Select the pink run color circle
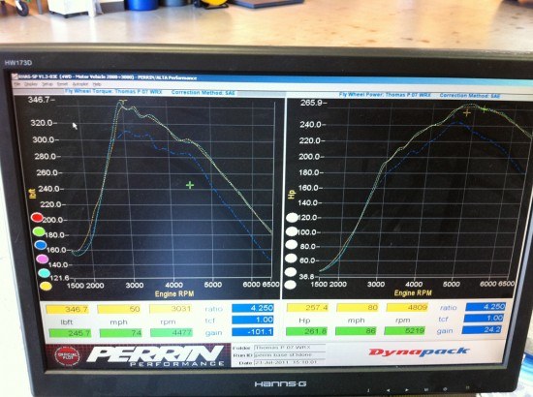The image size is (533, 397). [x=42, y=259]
